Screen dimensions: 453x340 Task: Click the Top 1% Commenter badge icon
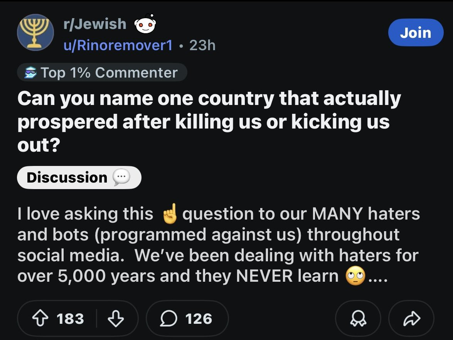[x=30, y=73]
